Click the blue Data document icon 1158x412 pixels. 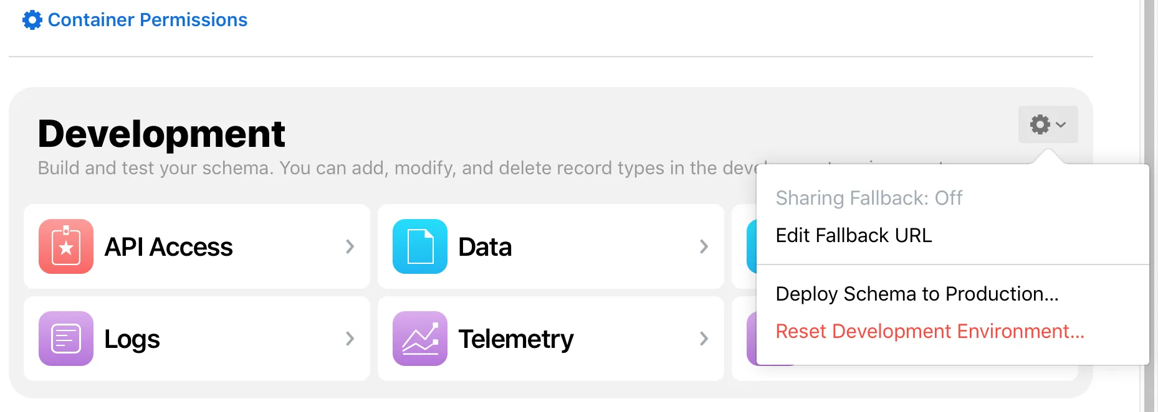point(420,246)
